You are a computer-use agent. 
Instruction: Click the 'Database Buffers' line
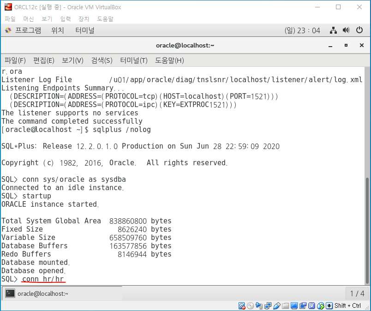click(x=86, y=245)
